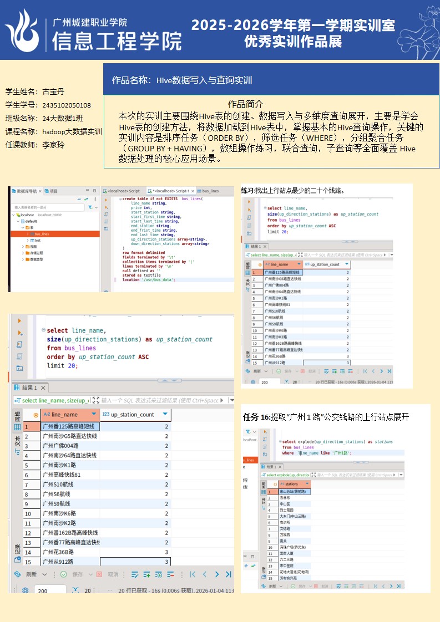The width and height of the screenshot is (440, 622).
Task: Open up_station_count column sort dropdown in large grid
Action: click(165, 414)
